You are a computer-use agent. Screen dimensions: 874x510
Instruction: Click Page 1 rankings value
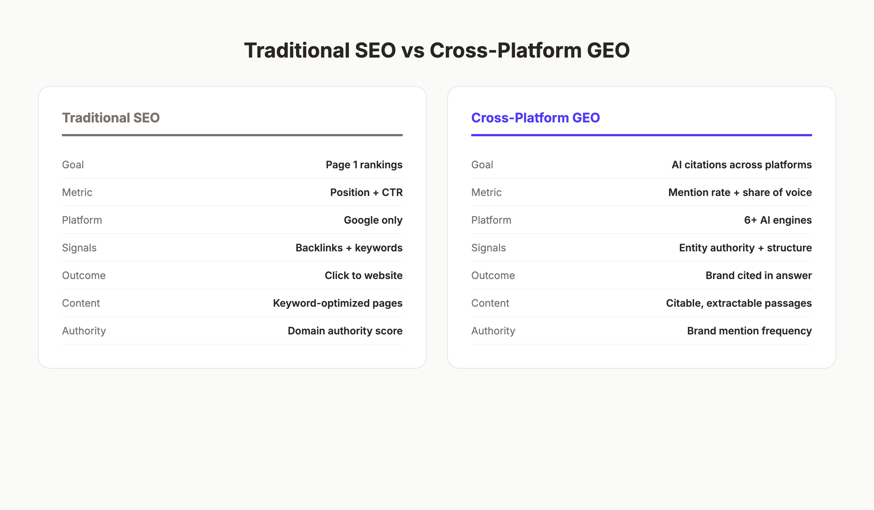[x=364, y=165]
